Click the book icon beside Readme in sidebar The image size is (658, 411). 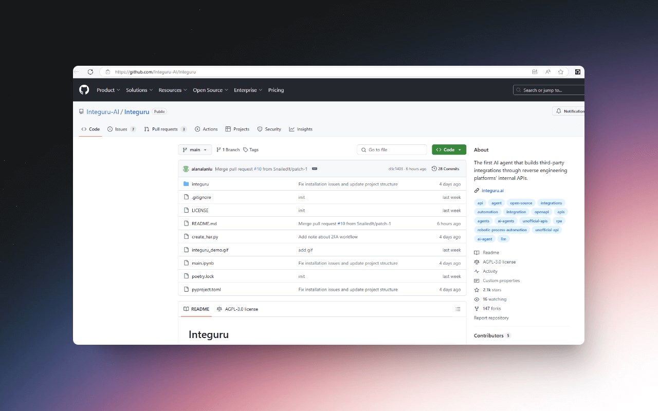click(x=477, y=253)
